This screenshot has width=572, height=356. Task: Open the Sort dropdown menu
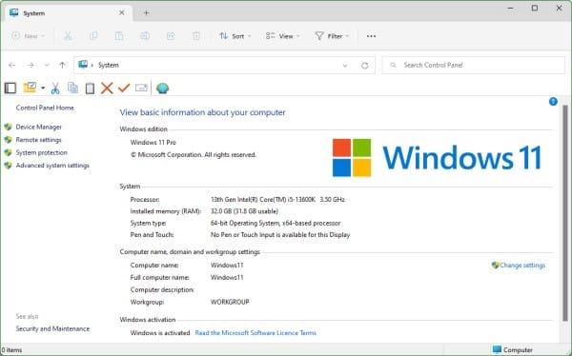tap(235, 36)
